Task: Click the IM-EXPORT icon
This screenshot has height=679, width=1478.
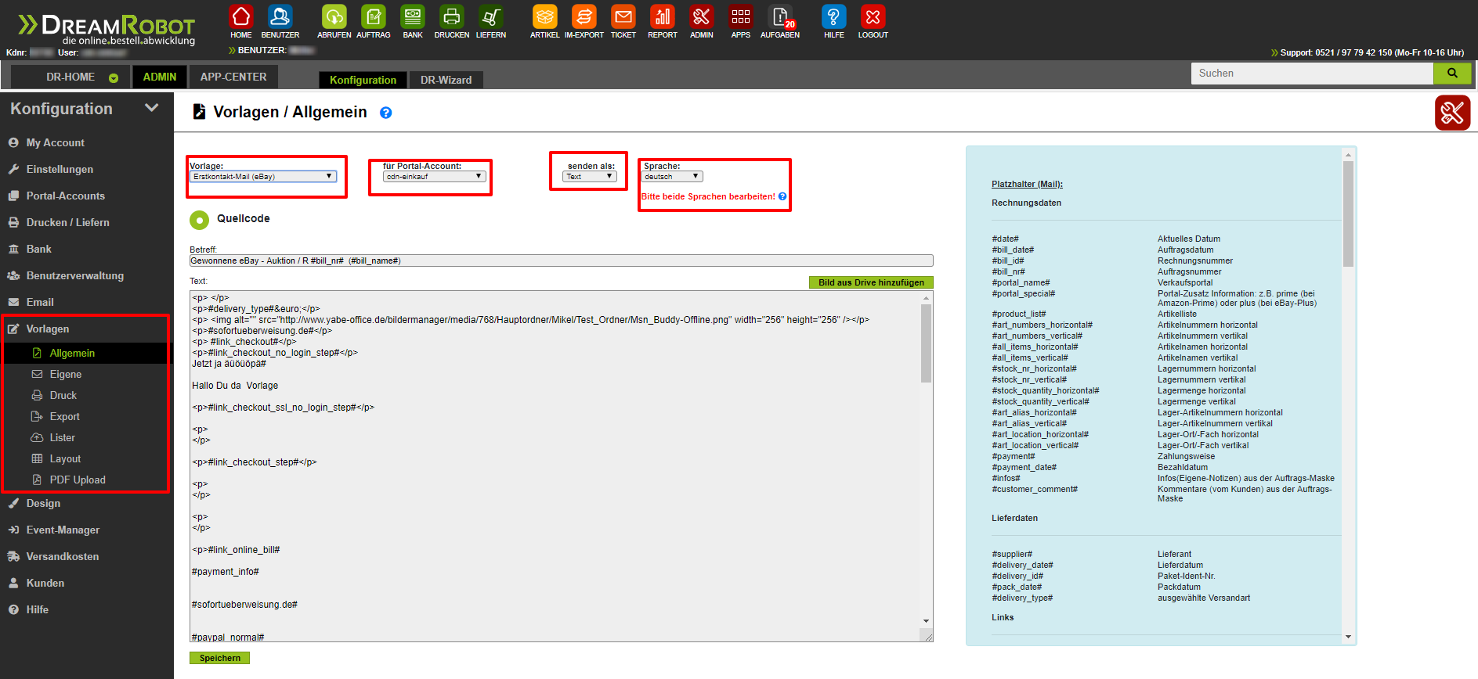Action: tap(584, 16)
